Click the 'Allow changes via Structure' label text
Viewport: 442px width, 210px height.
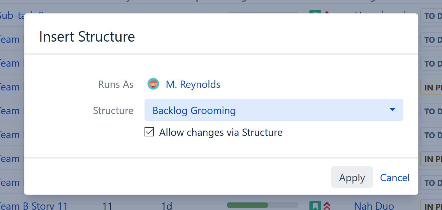point(221,132)
